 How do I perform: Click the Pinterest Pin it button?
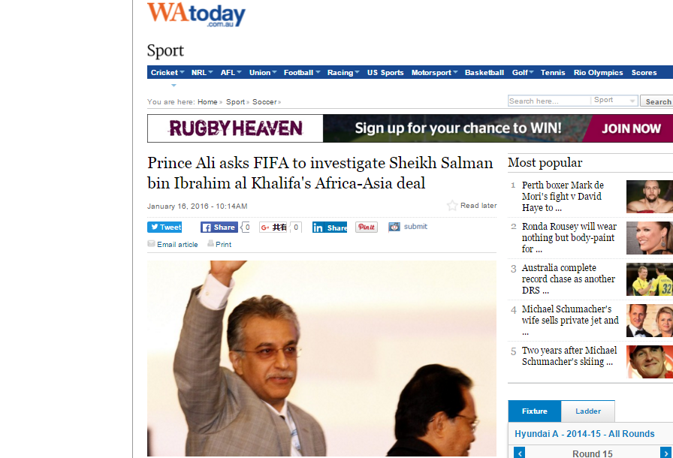point(367,227)
